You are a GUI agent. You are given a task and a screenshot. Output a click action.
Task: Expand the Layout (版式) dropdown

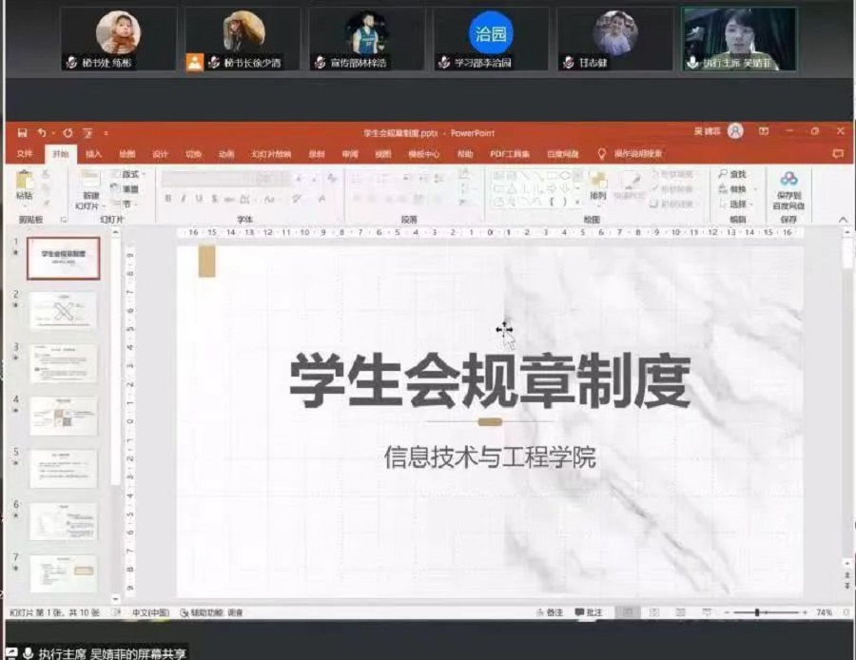[129, 174]
